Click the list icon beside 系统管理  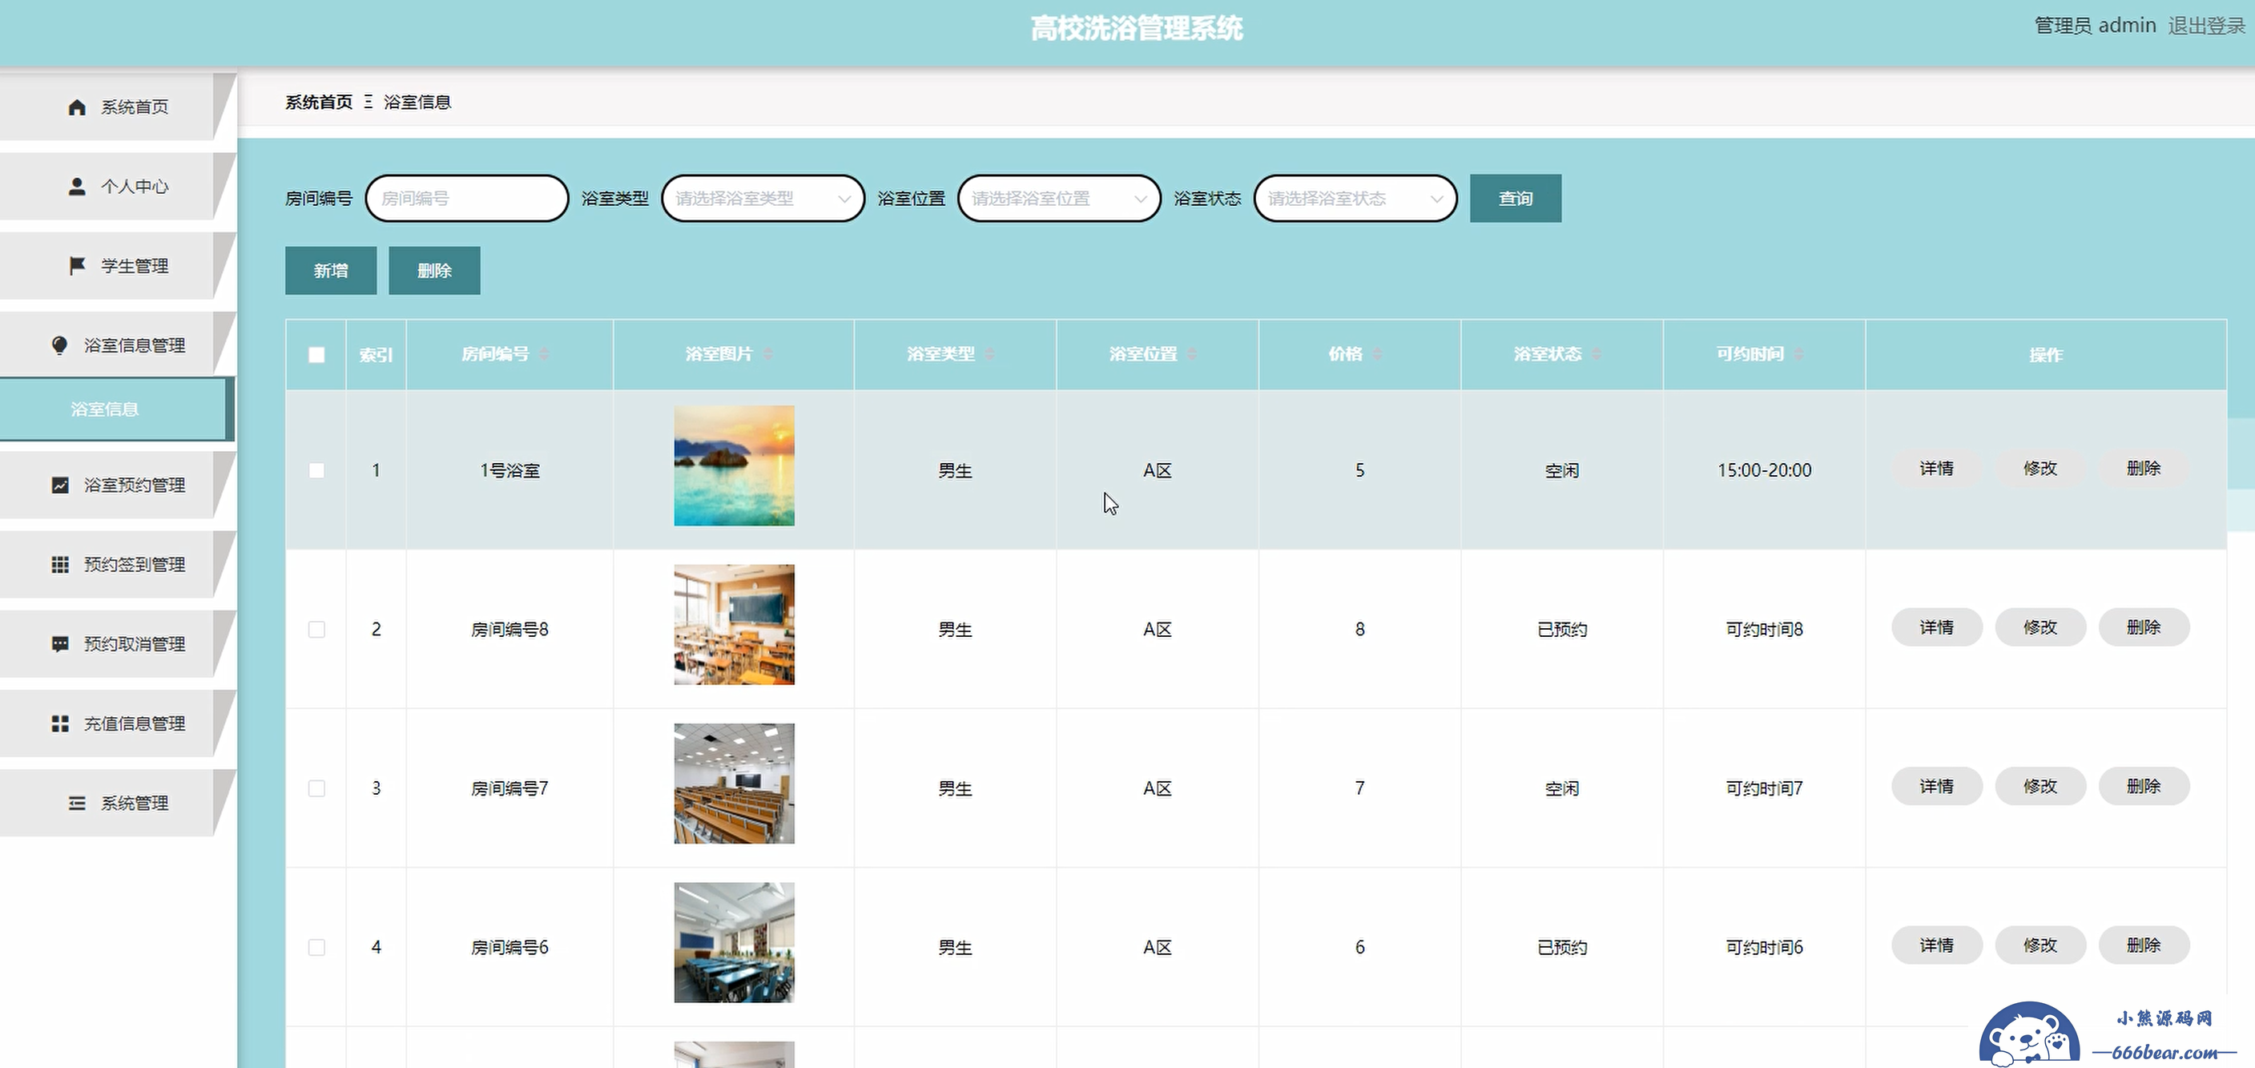(x=77, y=804)
